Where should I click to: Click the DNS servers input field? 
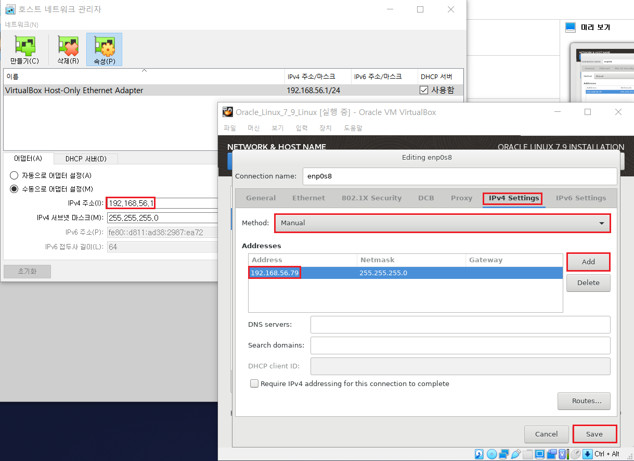(460, 324)
